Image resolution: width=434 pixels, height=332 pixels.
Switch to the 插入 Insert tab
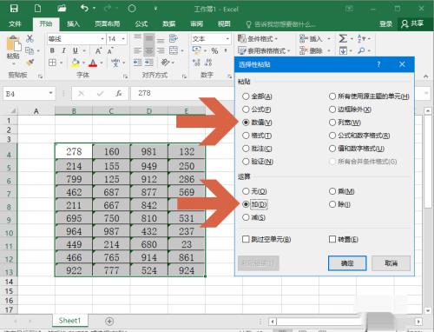tap(73, 23)
